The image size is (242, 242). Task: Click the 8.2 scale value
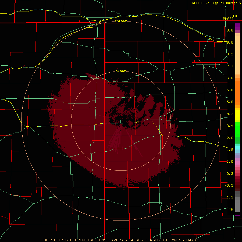(x=230, y=54)
